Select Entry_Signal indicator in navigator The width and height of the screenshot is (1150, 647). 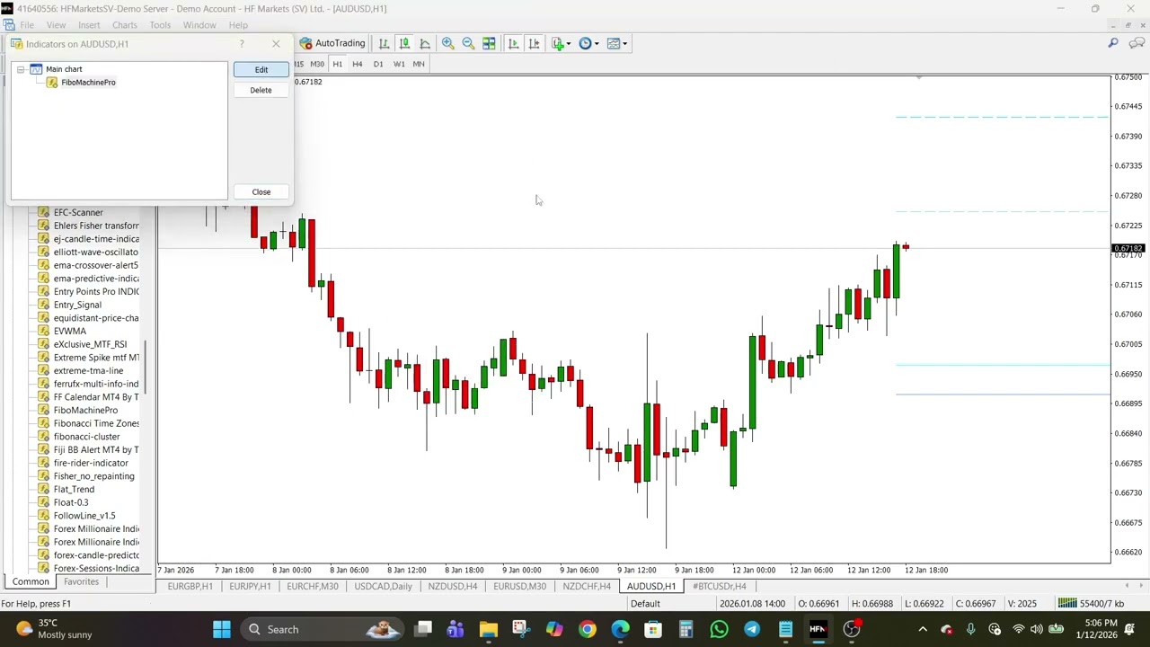pyautogui.click(x=77, y=305)
